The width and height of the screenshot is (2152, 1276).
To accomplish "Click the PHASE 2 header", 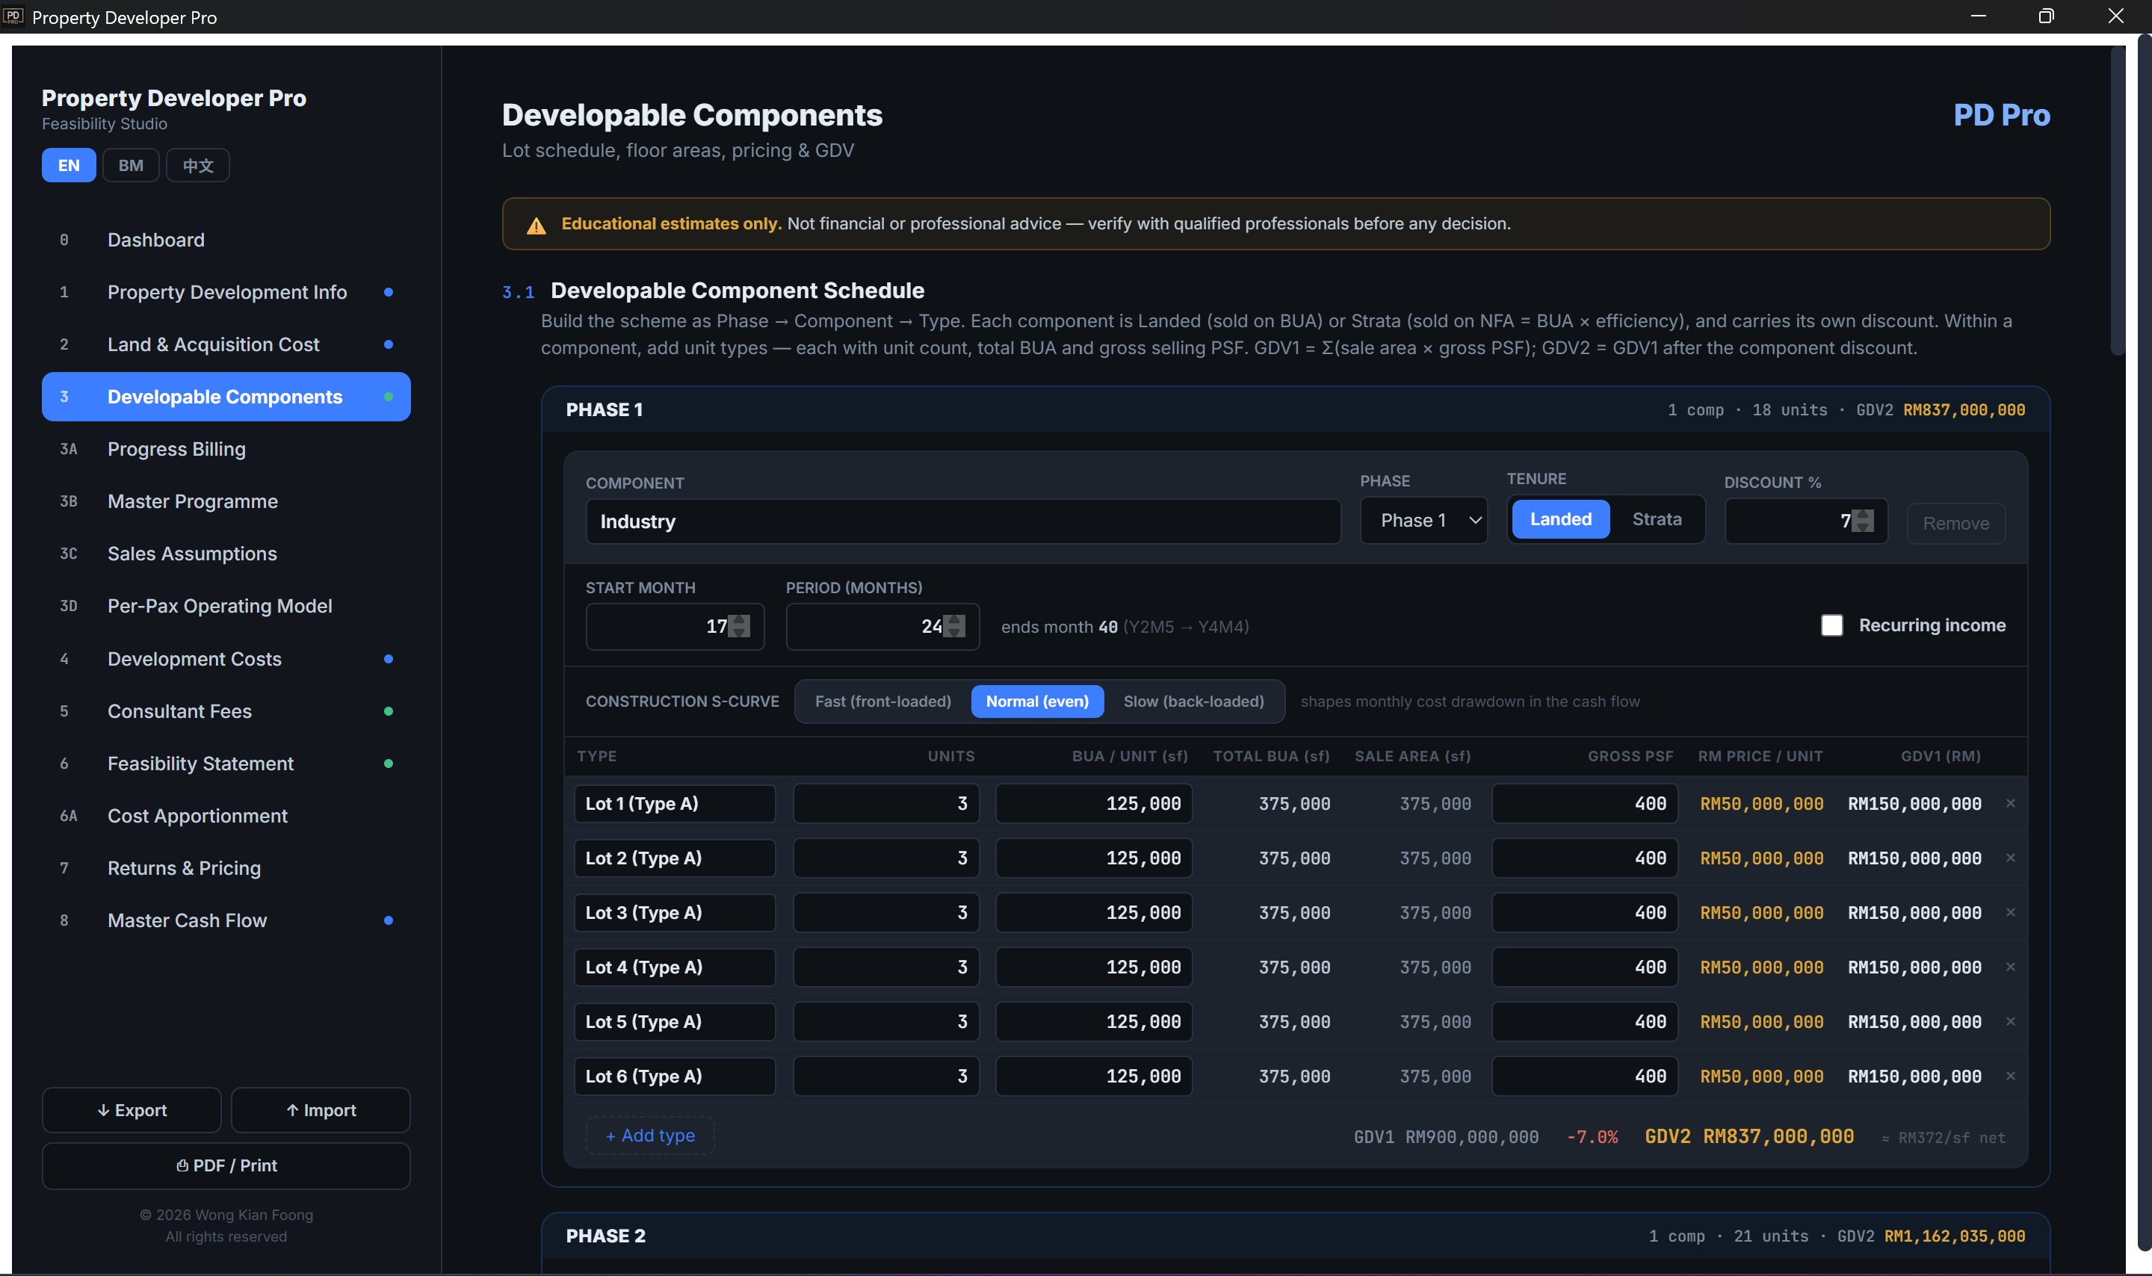I will tap(1295, 1236).
